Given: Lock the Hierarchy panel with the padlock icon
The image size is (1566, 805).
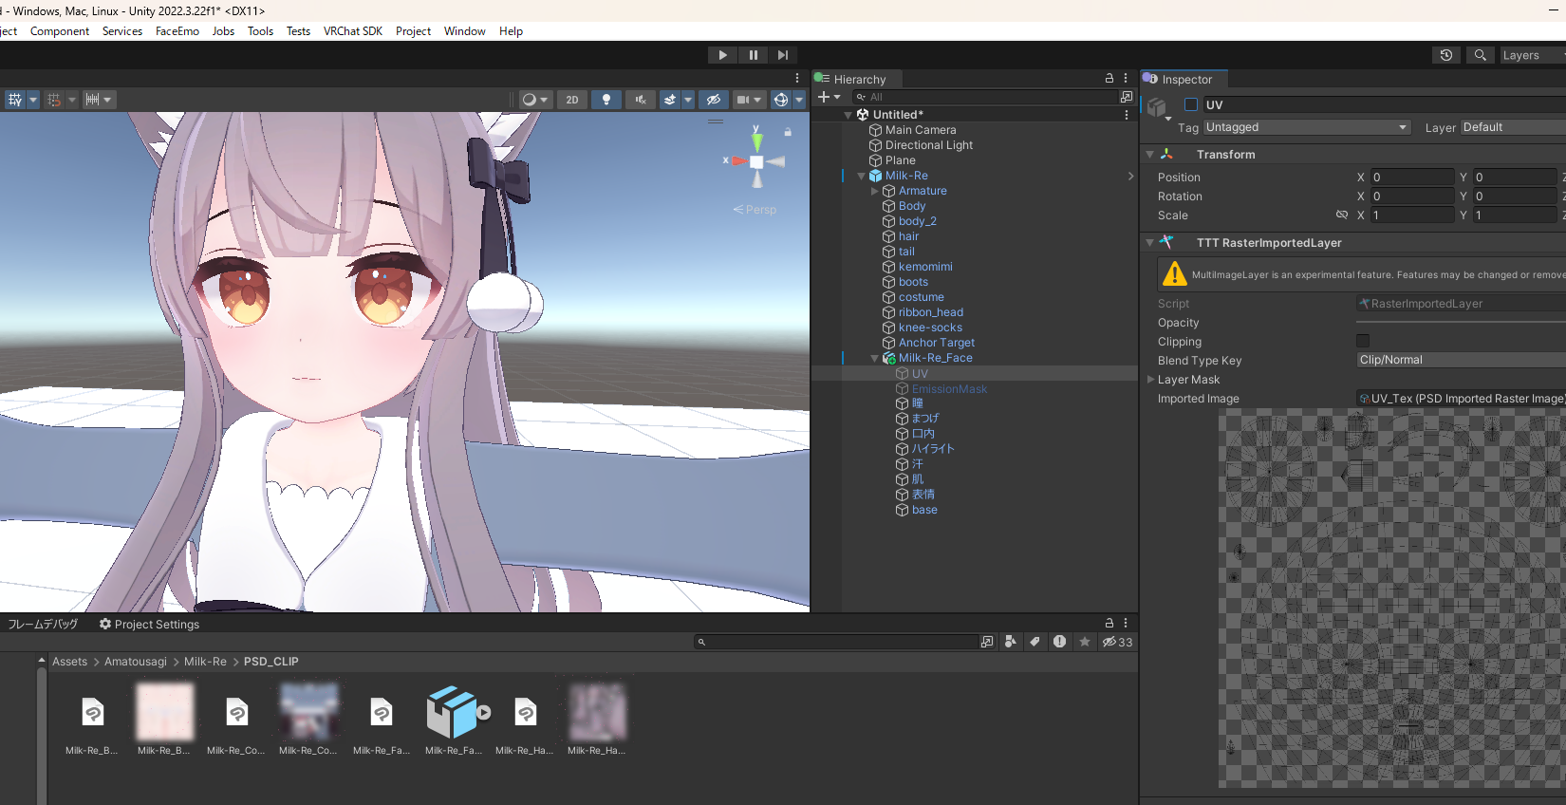Looking at the screenshot, I should [x=1109, y=79].
